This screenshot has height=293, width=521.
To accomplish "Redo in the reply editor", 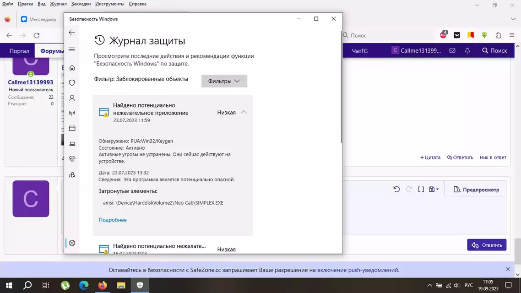I will tap(409, 190).
